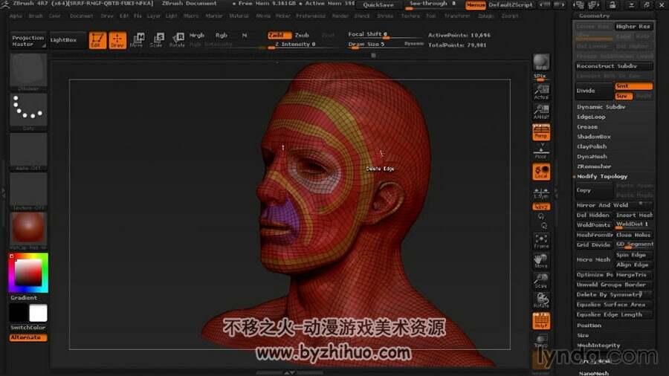Click the Higher Res button

pos(633,27)
